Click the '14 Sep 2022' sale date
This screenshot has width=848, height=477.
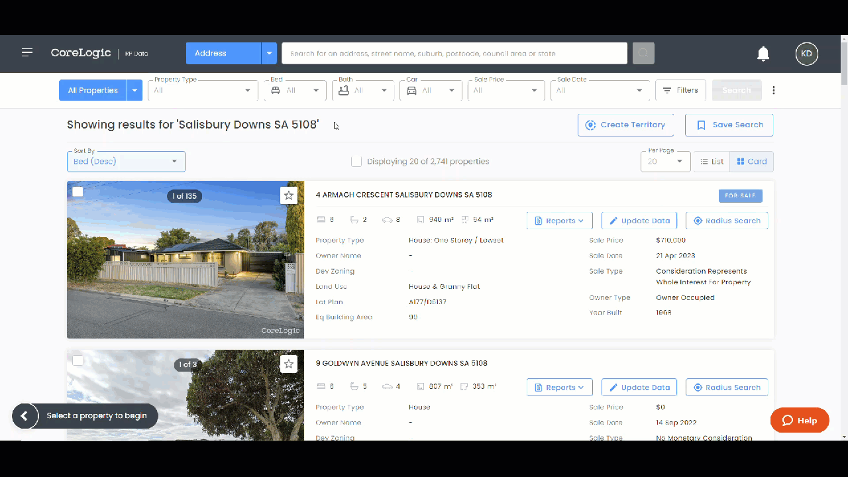[676, 423]
